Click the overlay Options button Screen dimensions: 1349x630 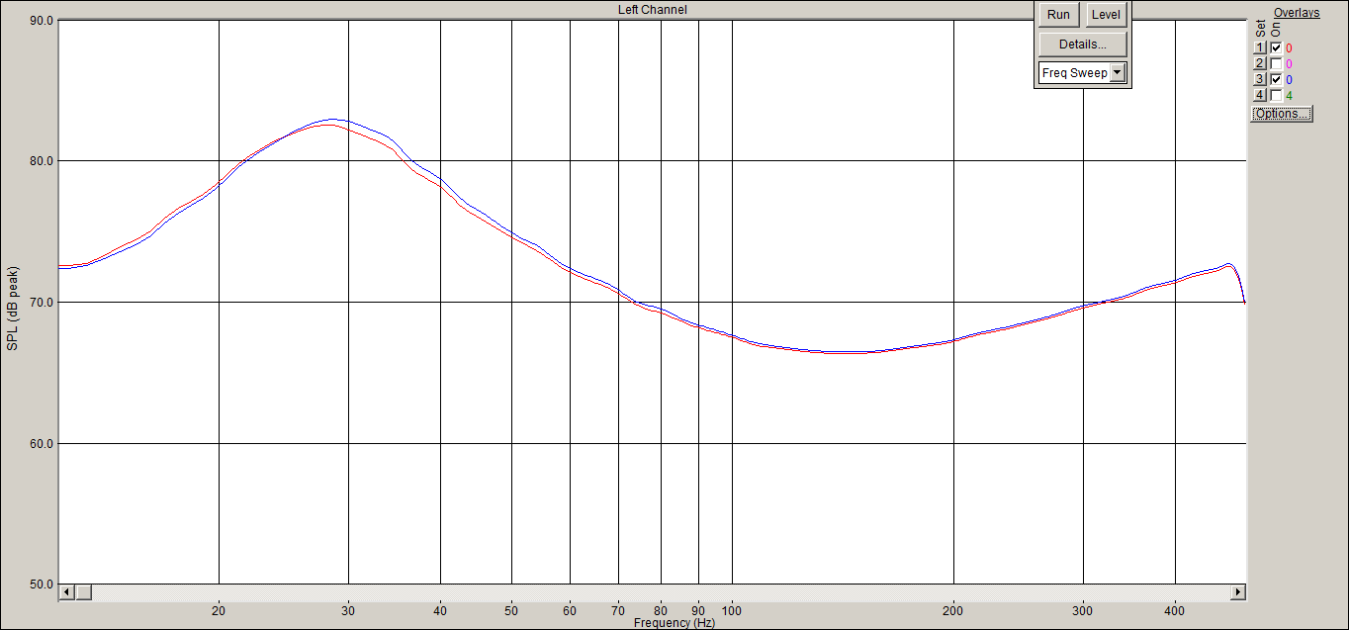(1282, 114)
